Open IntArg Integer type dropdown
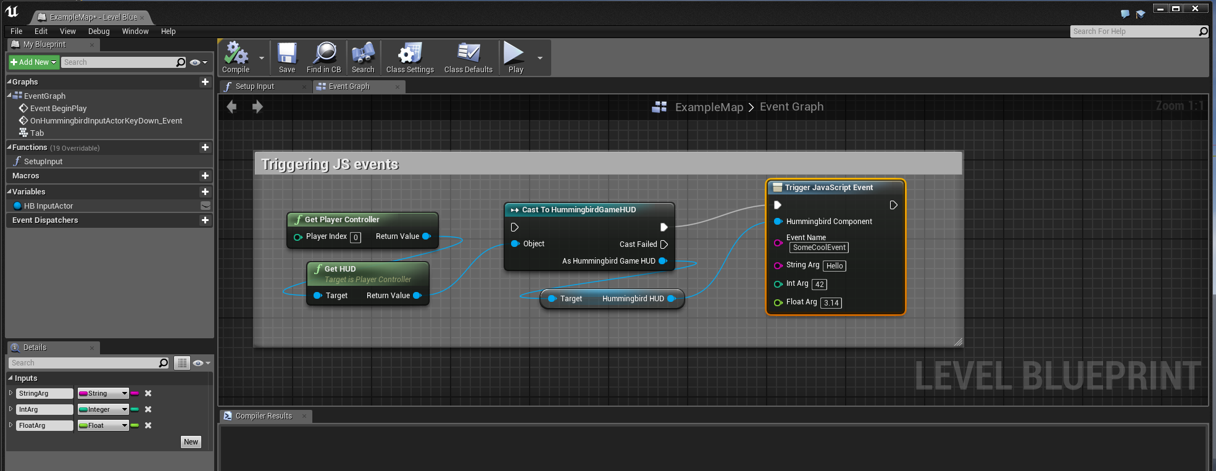Viewport: 1216px width, 471px height. [103, 409]
